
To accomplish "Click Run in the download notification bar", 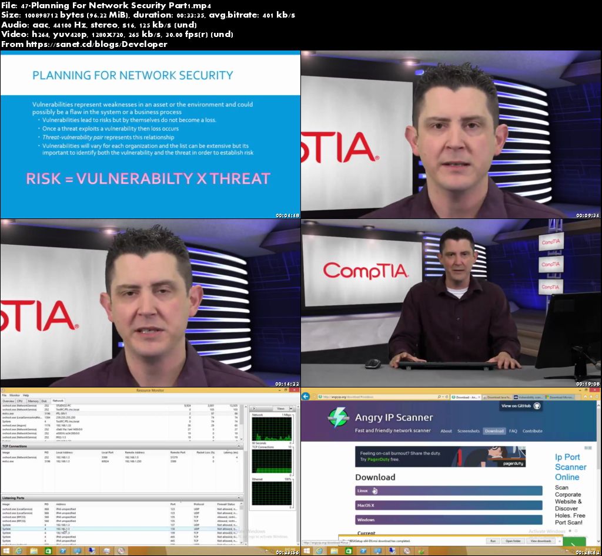I will pyautogui.click(x=493, y=541).
